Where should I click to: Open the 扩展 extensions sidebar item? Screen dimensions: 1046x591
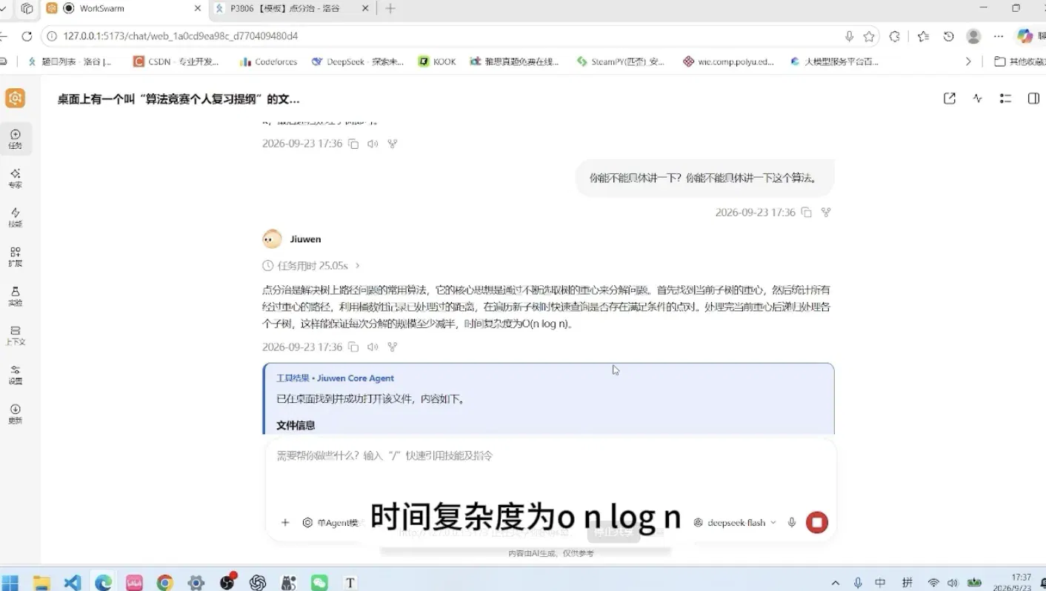(x=16, y=257)
